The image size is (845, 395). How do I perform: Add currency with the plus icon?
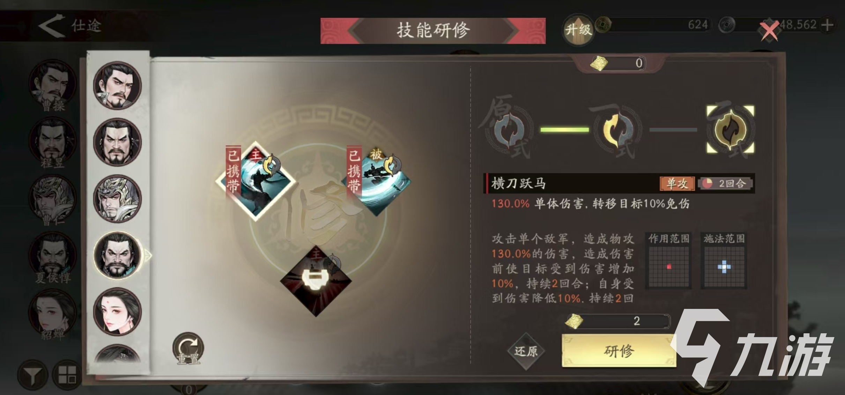click(x=827, y=25)
